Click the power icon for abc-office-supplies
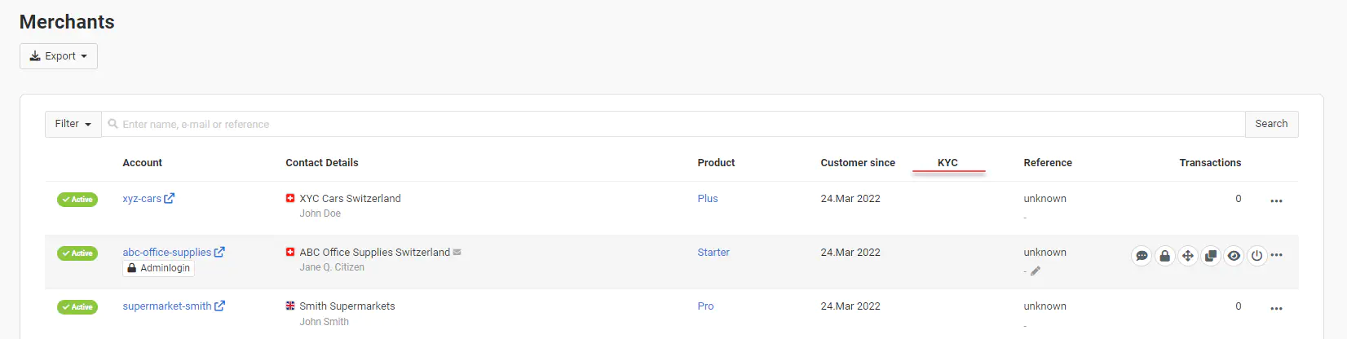This screenshot has width=1347, height=339. coord(1257,256)
